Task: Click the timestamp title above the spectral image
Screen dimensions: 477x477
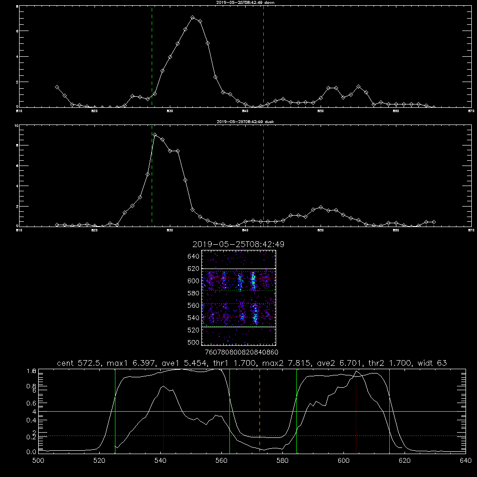Action: 238,244
